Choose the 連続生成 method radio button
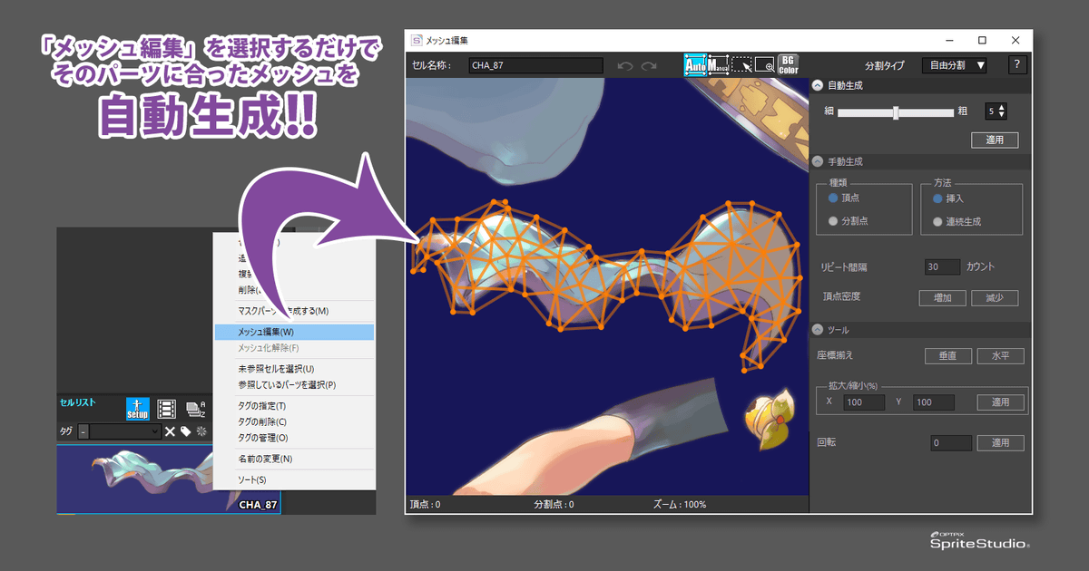This screenshot has width=1089, height=571. click(937, 221)
